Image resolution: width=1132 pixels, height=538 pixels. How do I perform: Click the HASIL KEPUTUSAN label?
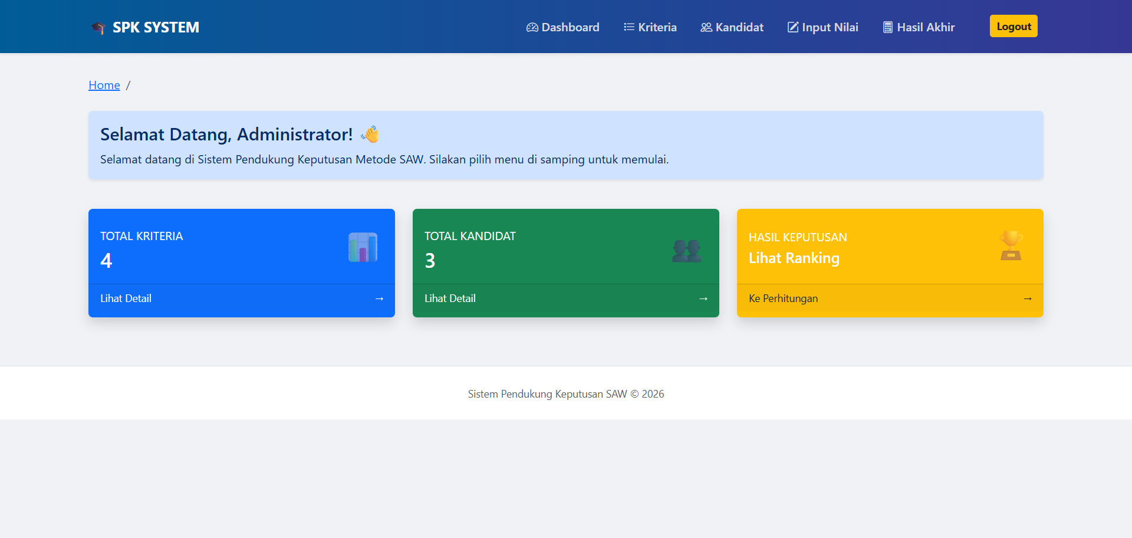tap(798, 237)
